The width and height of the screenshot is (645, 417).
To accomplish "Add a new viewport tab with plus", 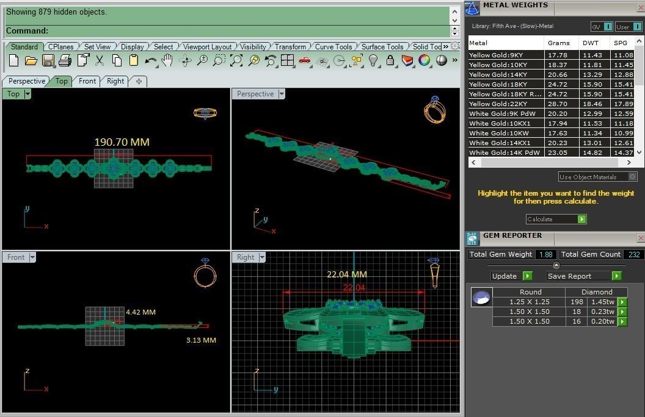I will coord(139,81).
